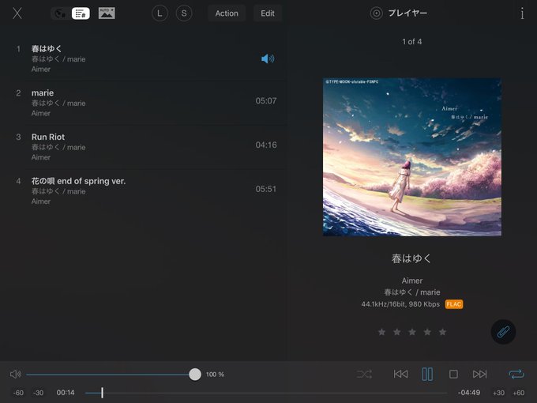537x403 pixels.
Task: Click the 1 of 4 track counter
Action: pos(412,41)
